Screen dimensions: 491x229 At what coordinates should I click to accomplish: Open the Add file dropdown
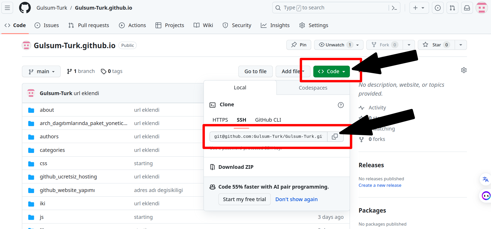point(293,71)
